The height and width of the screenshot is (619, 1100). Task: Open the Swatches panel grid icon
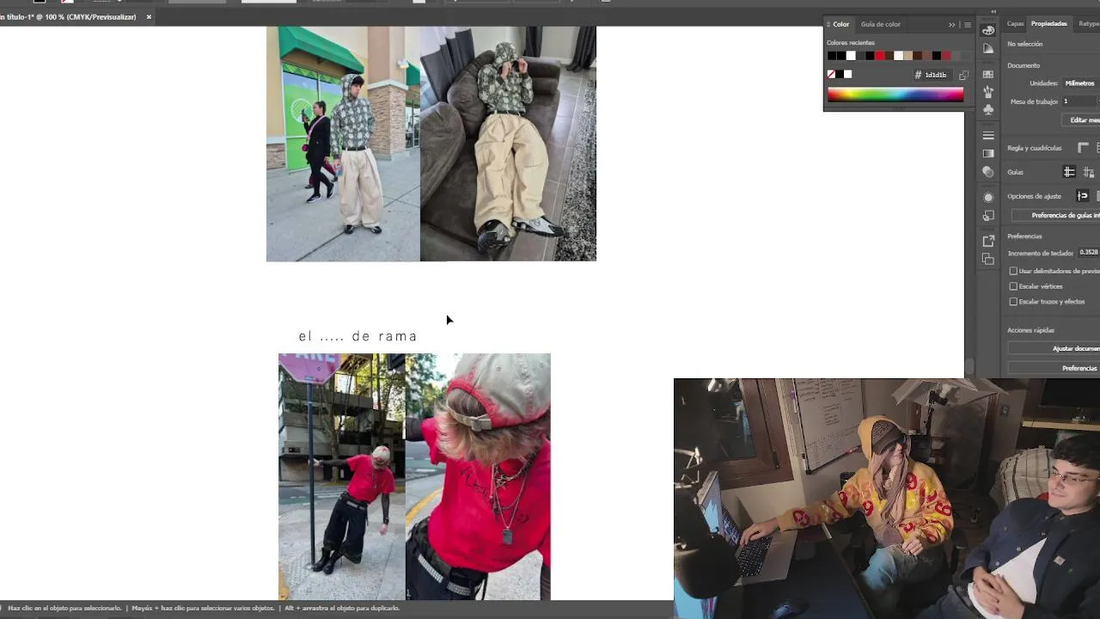(x=988, y=74)
